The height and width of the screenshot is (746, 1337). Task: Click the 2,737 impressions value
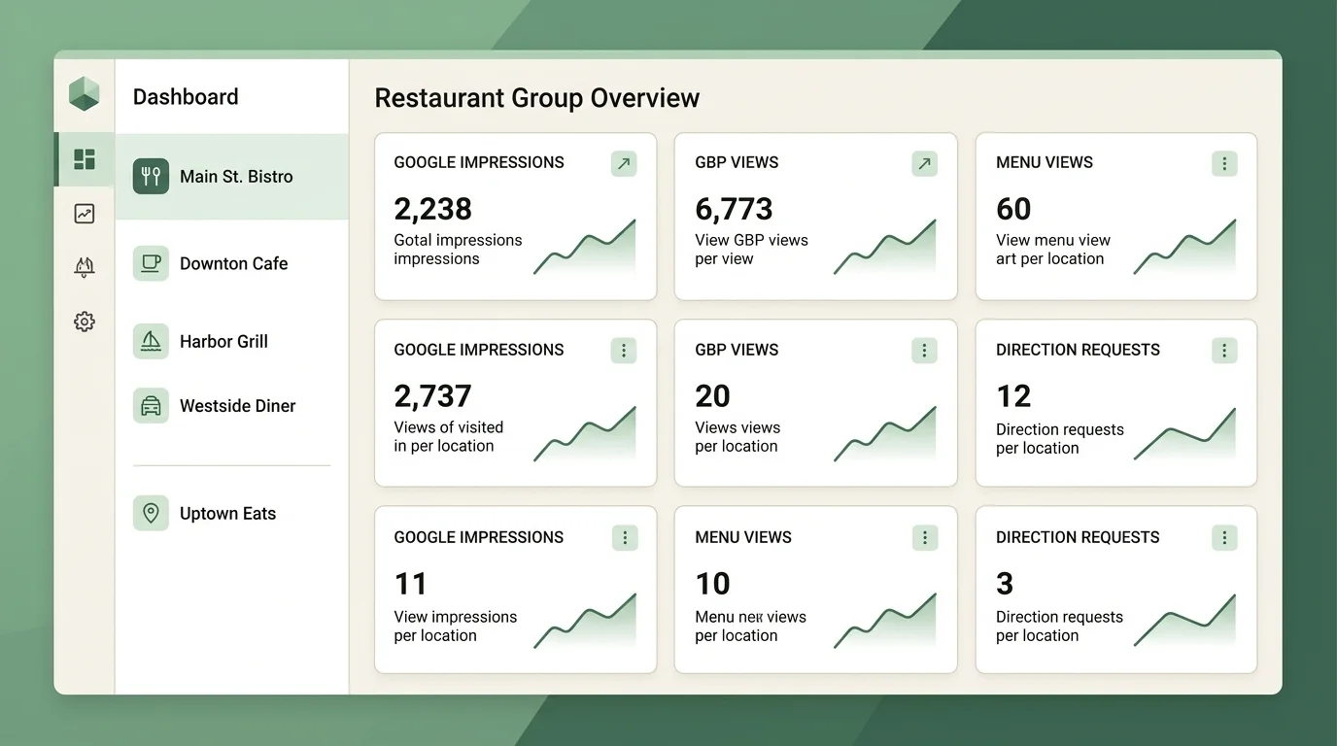tap(432, 396)
